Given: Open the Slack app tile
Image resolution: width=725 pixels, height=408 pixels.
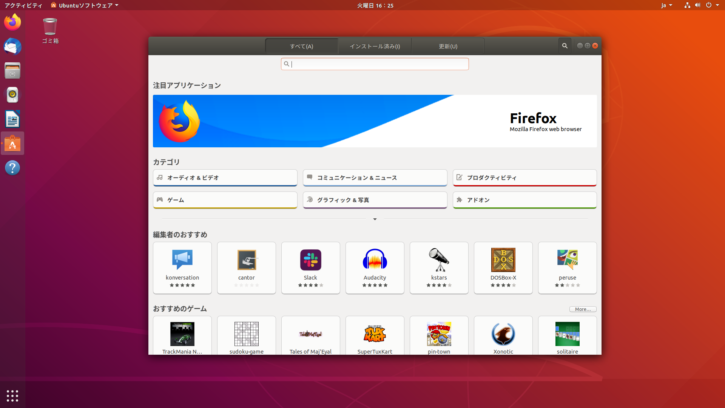Looking at the screenshot, I should (310, 267).
